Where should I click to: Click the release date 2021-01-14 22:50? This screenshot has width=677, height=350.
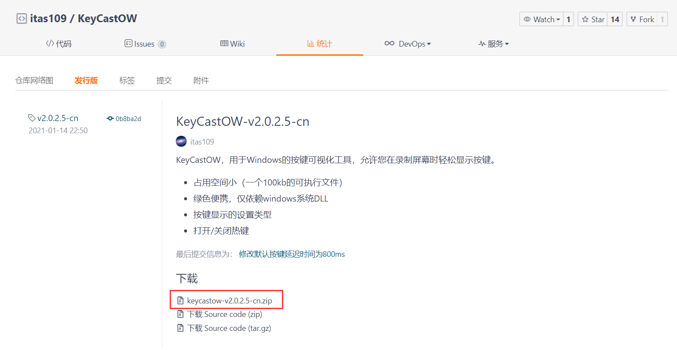pos(58,130)
